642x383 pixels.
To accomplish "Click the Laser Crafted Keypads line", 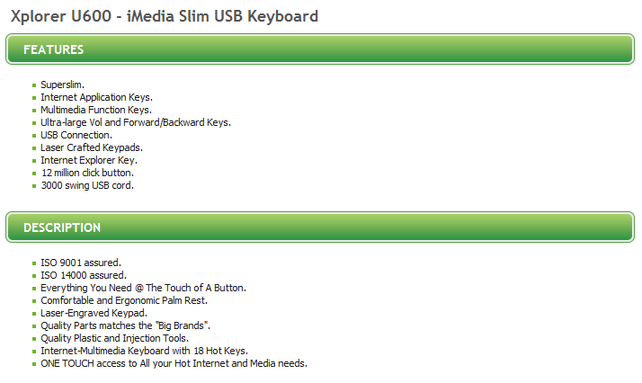I will coord(92,147).
